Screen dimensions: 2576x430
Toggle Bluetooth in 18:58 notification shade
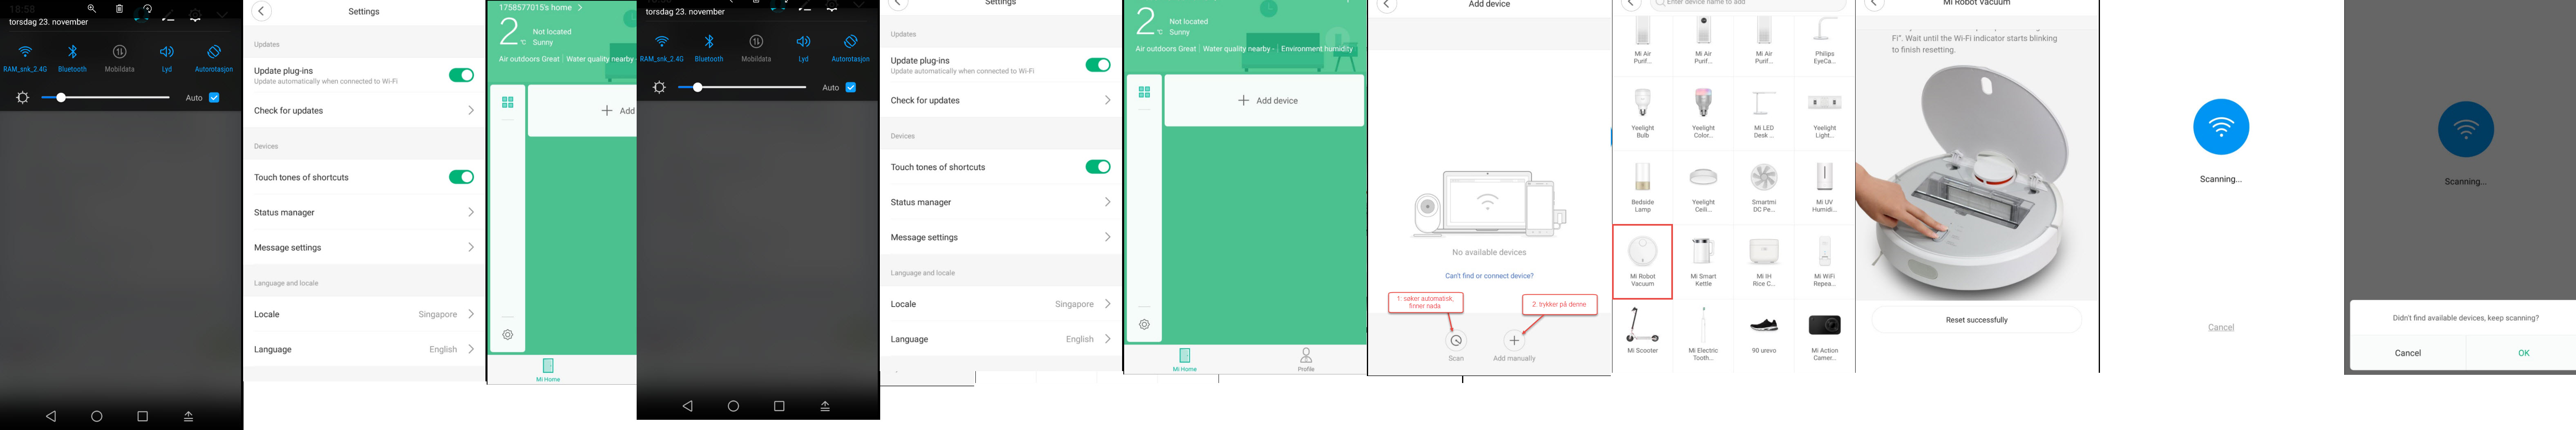(72, 58)
